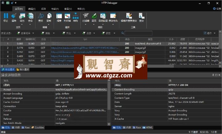The image size is (222, 134).
Task: Open the Find (查找) tool
Action: click(41, 16)
